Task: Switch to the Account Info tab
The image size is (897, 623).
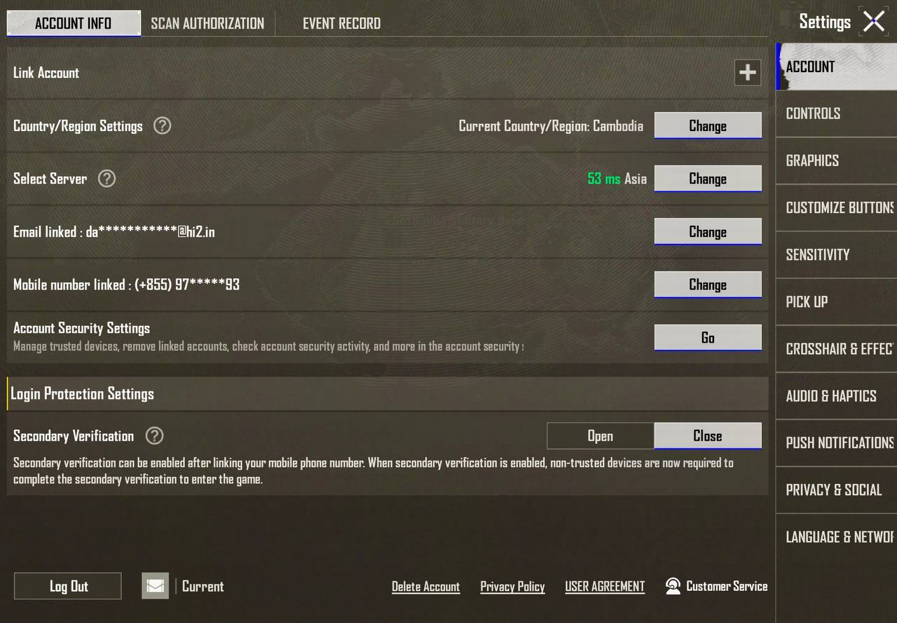Action: (74, 23)
